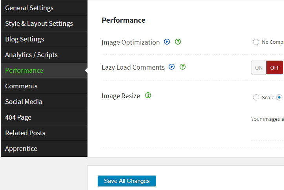Screen dimensions: 284x190
Task: Select the radio button right of Scale
Action: (279, 97)
